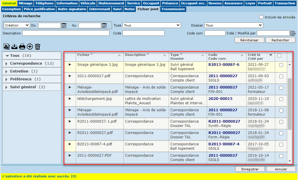Click the image gallery icon in toolbar
This screenshot has width=298, height=180.
[x=6, y=47]
